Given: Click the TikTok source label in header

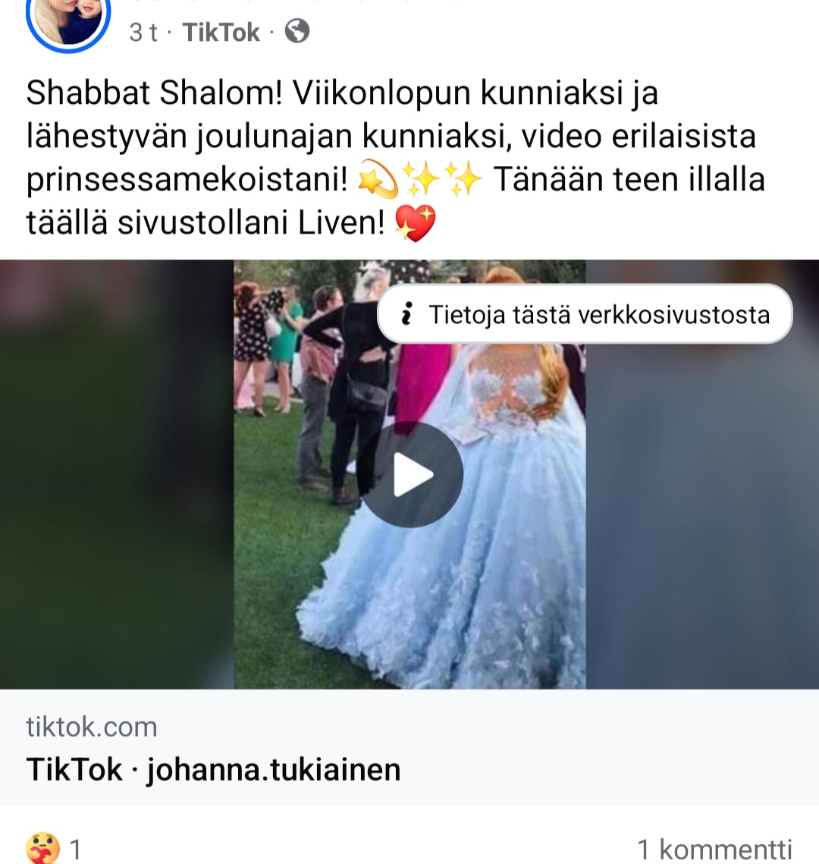Looking at the screenshot, I should coord(221,32).
